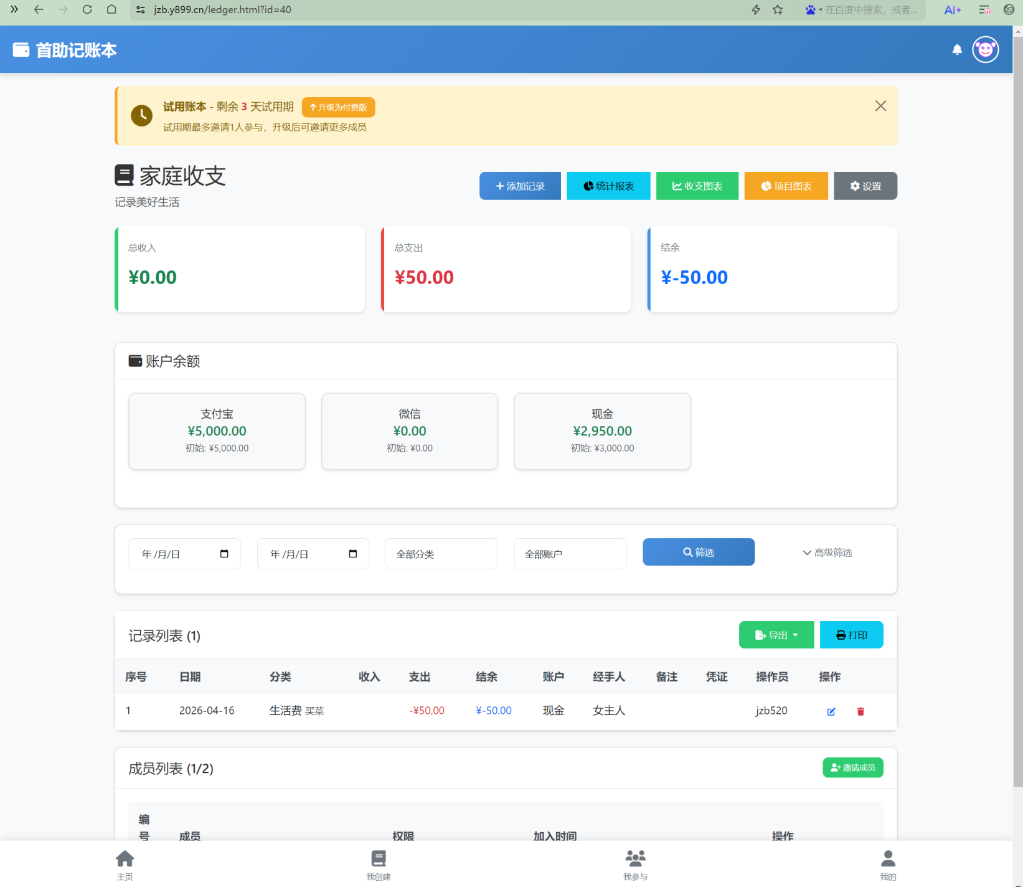Click 升级为付费版 upgrade button
The width and height of the screenshot is (1023, 887).
338,107
